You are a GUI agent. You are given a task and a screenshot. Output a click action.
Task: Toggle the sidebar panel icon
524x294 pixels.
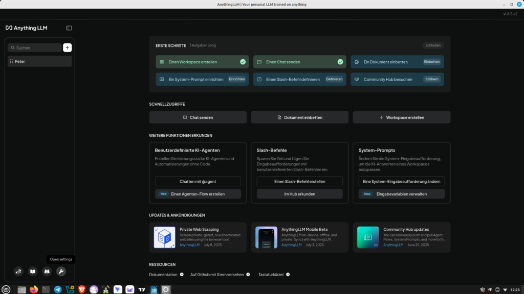click(x=69, y=28)
